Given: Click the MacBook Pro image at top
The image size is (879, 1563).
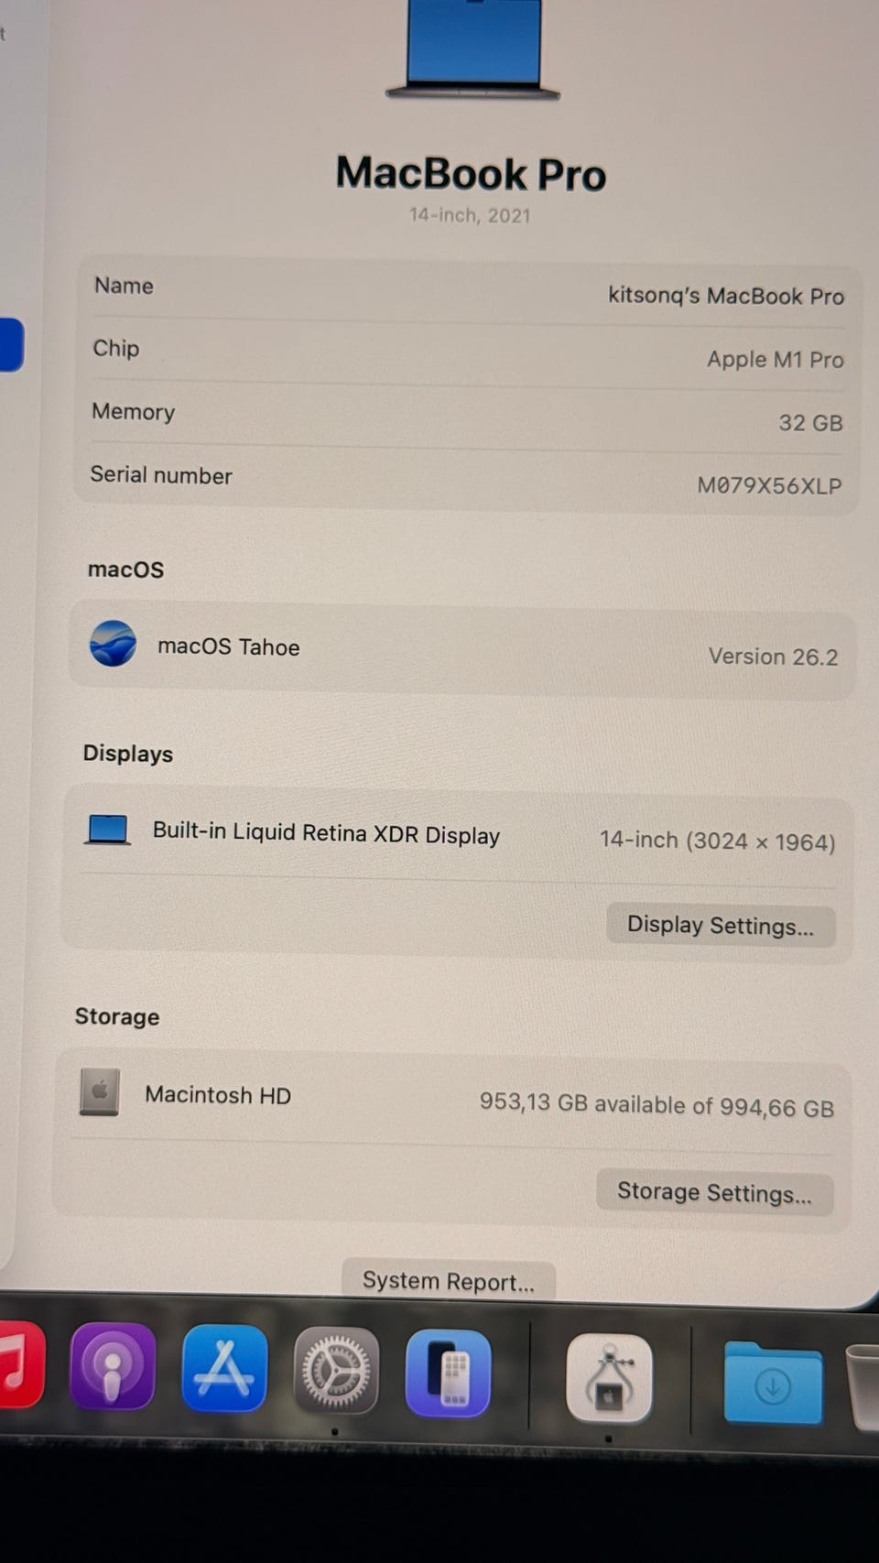Looking at the screenshot, I should (x=472, y=49).
